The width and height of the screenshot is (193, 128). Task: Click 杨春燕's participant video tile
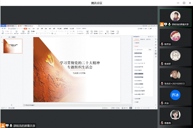coord(175,115)
